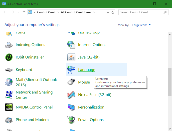Open the Indexing Options link
This screenshot has width=172, height=131.
pos(30,45)
